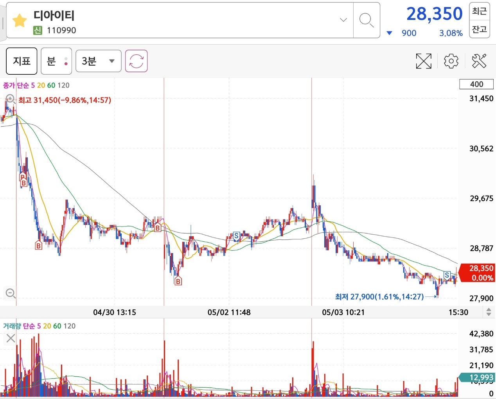
Task: Click the 최고 31,450 high label
Action: (x=65, y=100)
